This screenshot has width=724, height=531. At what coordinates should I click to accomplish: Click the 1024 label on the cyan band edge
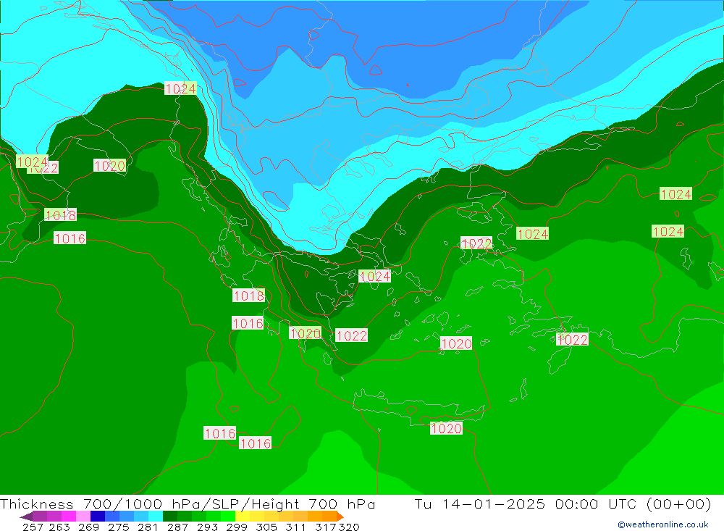coord(180,88)
